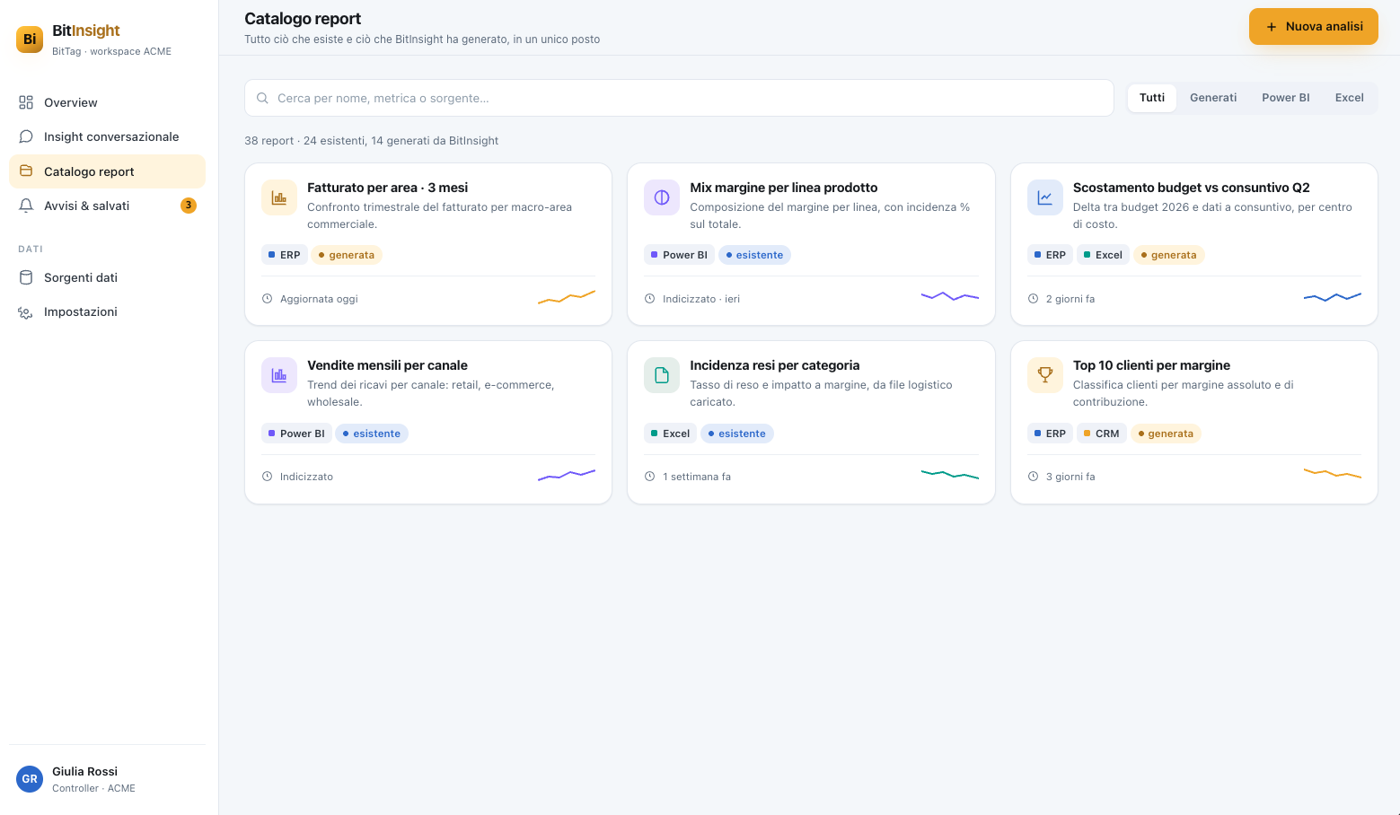Go to Insight conversazionale

pyautogui.click(x=107, y=136)
